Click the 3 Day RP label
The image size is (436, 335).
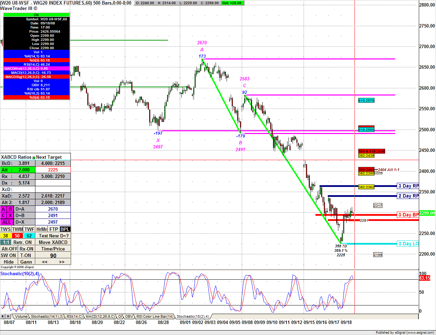408,186
